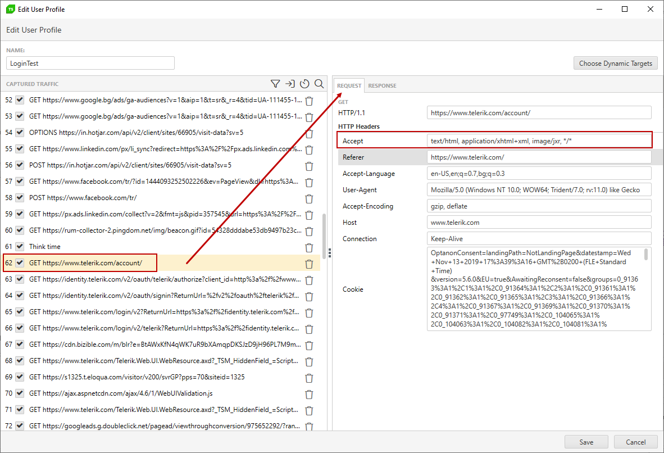Cancel editing the user profile
Viewport: 664px width, 453px height.
tap(635, 442)
